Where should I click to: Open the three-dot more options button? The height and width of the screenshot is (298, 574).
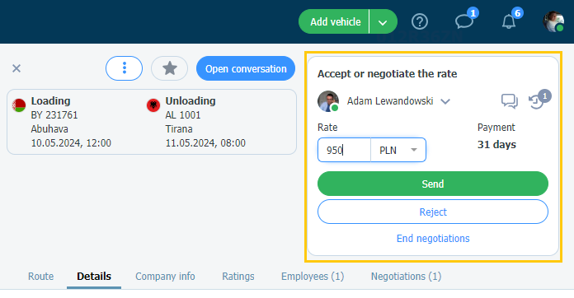click(x=124, y=68)
